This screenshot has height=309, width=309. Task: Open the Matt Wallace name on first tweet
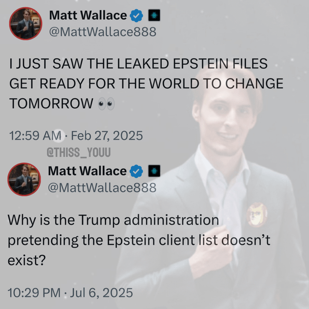(88, 15)
